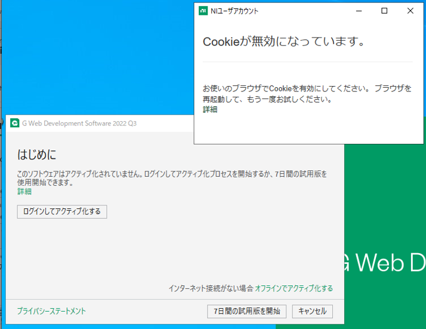This screenshot has height=329, width=426.
Task: Click the green G Web splash screen
Action: (382, 209)
